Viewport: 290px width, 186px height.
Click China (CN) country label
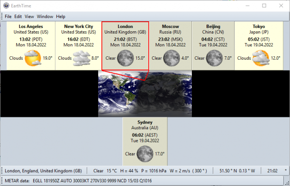click(x=213, y=32)
